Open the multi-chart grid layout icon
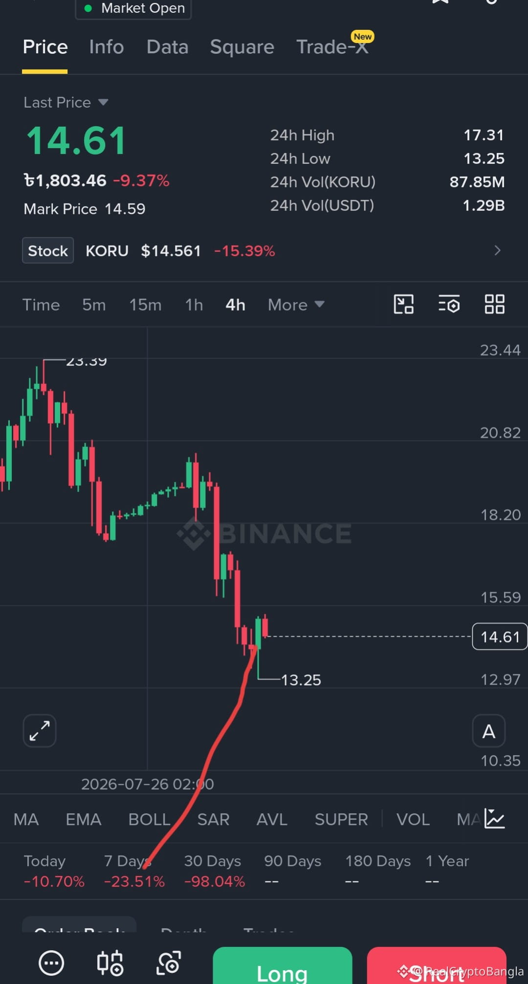Image resolution: width=528 pixels, height=984 pixels. click(494, 304)
